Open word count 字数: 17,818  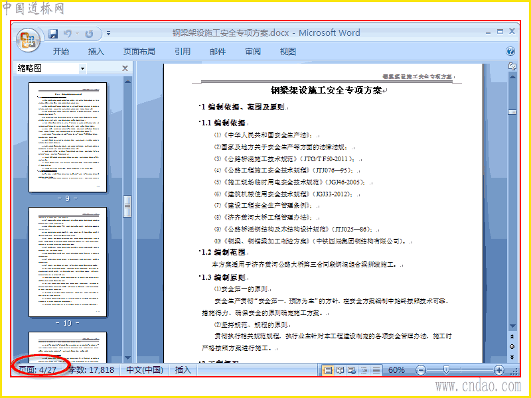coord(92,369)
